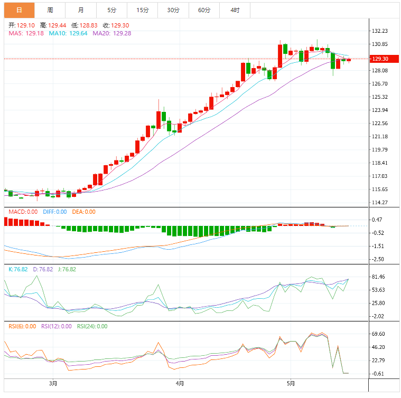This screenshot has height=398, width=401.
Task: Click the -0.52 MACD axis label
Action: (377, 233)
